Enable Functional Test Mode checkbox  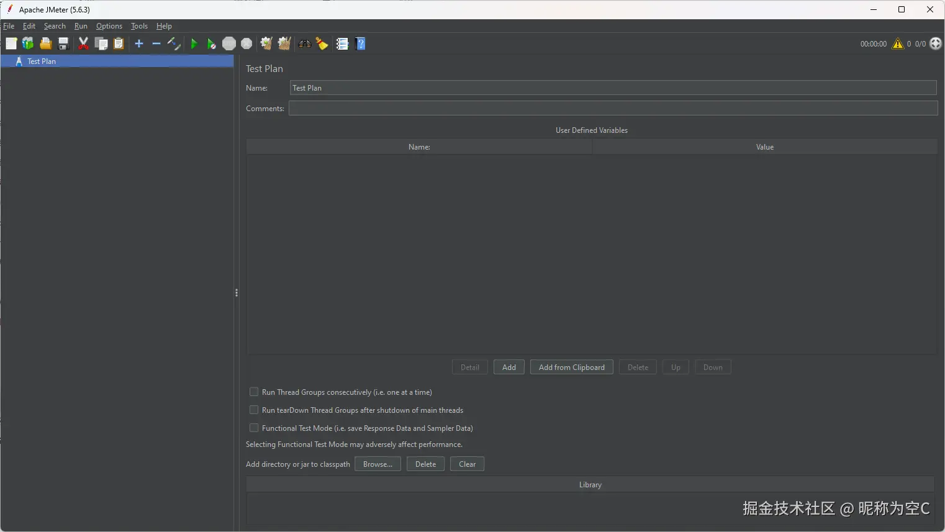click(254, 428)
